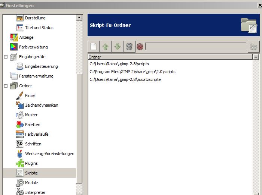Move selected folder down with green arrow
Image resolution: width=262 pixels, height=195 pixels.
(x=118, y=47)
